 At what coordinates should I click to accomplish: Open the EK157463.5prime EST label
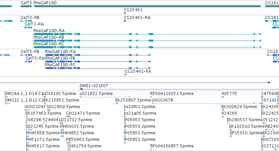(x=43, y=113)
